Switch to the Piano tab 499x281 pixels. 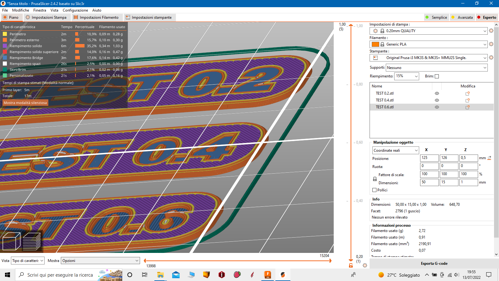pos(11,17)
